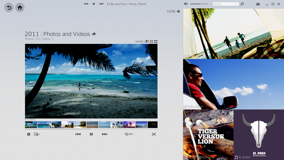284x160 pixels.
Task: Open the edit tools dropdown beside info
Action: coord(37,134)
